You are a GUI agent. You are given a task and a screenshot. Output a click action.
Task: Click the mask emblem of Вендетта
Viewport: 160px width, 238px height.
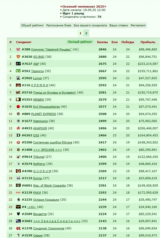(18, 214)
